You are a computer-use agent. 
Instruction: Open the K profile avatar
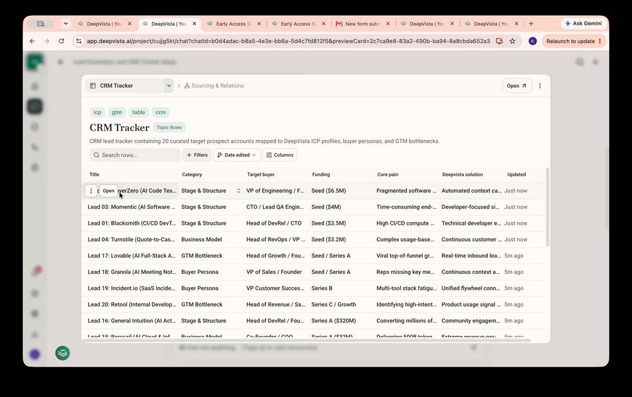pyautogui.click(x=532, y=41)
